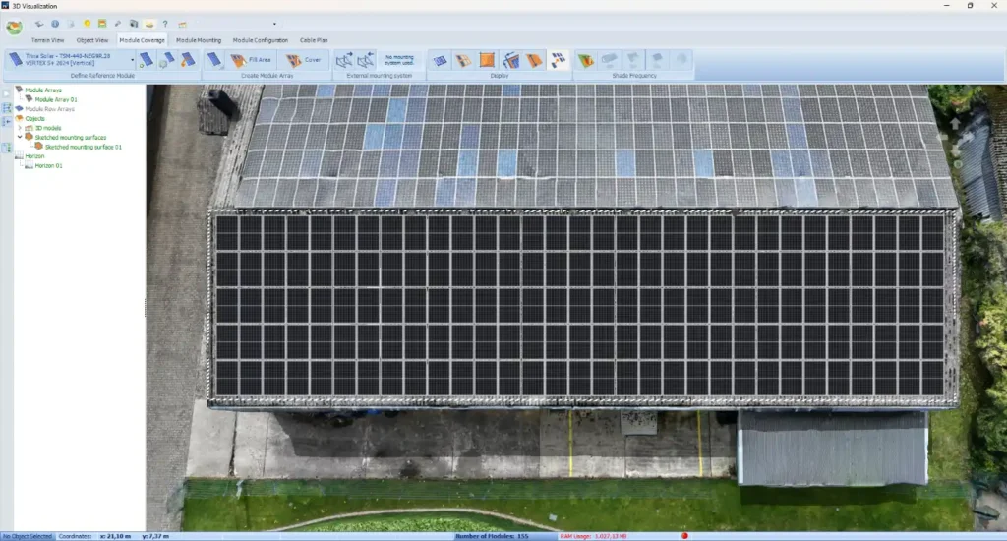This screenshot has width=1007, height=541.
Task: Select Horizon 01 in tree
Action: (49, 166)
